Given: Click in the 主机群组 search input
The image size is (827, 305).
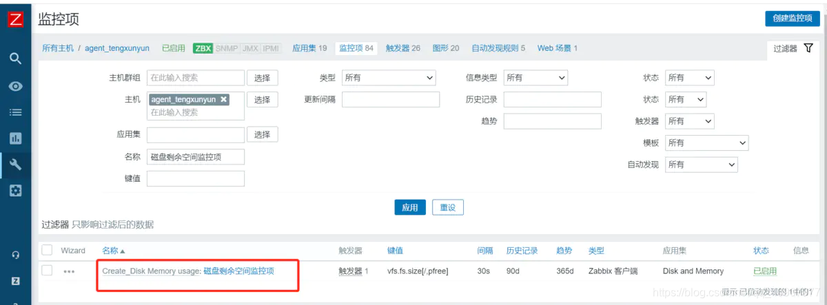Looking at the screenshot, I should point(196,78).
